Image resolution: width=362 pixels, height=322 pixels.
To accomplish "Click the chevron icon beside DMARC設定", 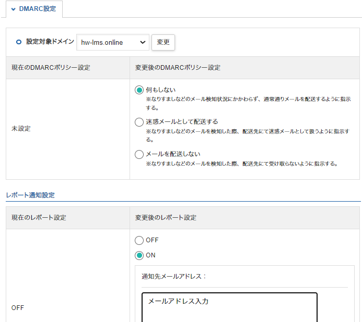I will (13, 9).
